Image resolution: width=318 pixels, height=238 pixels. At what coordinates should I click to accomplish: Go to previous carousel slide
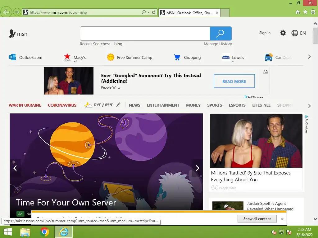click(x=15, y=168)
